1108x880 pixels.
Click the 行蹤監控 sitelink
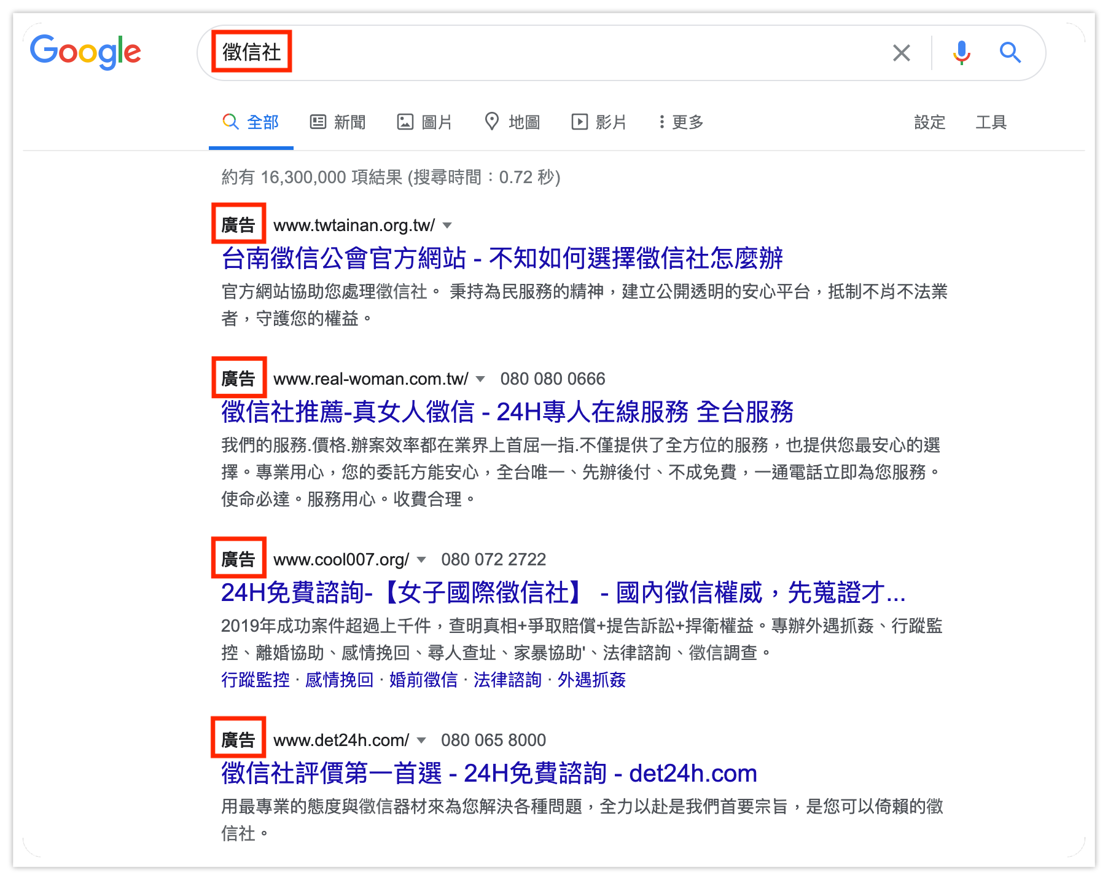(x=256, y=680)
